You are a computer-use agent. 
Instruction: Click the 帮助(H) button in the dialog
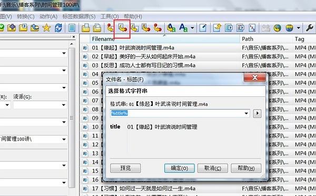246,168
